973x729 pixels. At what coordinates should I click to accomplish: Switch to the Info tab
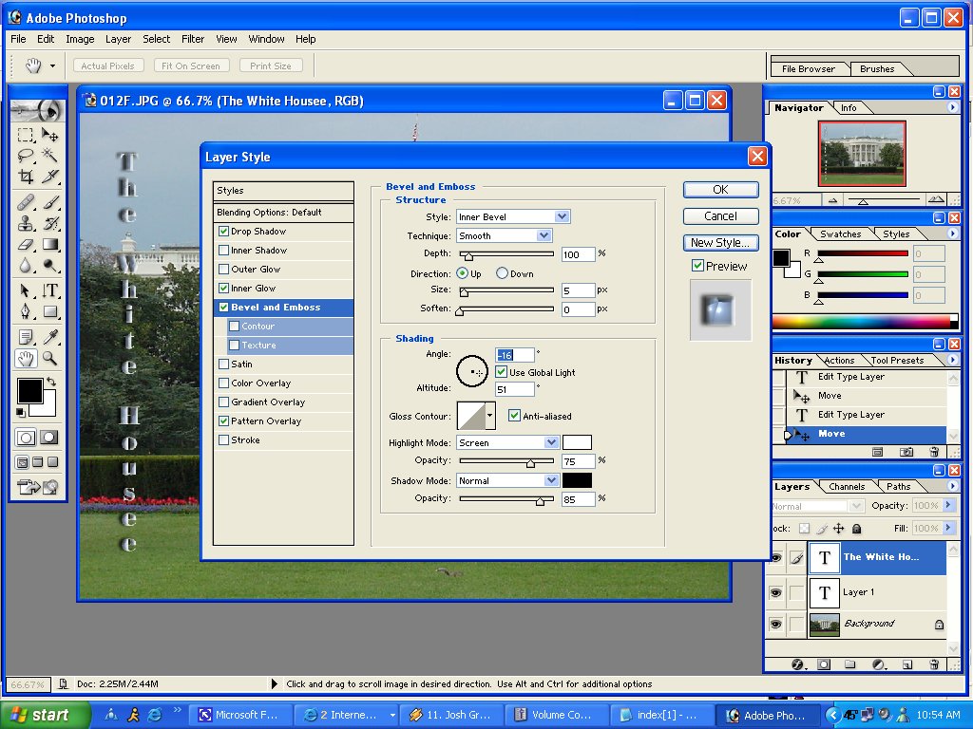[x=849, y=108]
